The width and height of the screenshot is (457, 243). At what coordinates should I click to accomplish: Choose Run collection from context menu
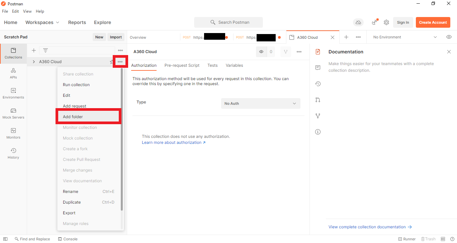tap(88, 85)
